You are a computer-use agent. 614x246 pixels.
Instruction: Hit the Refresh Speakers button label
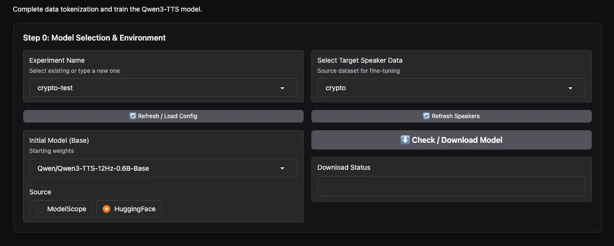click(455, 116)
